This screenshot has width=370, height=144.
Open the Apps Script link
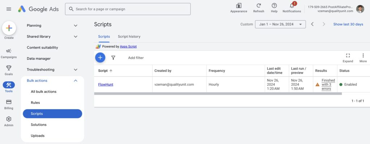[128, 46]
